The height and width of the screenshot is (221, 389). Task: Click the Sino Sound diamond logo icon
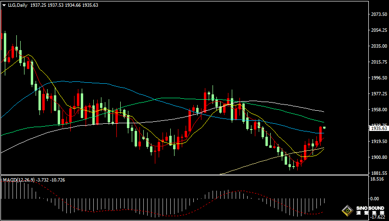point(348,210)
